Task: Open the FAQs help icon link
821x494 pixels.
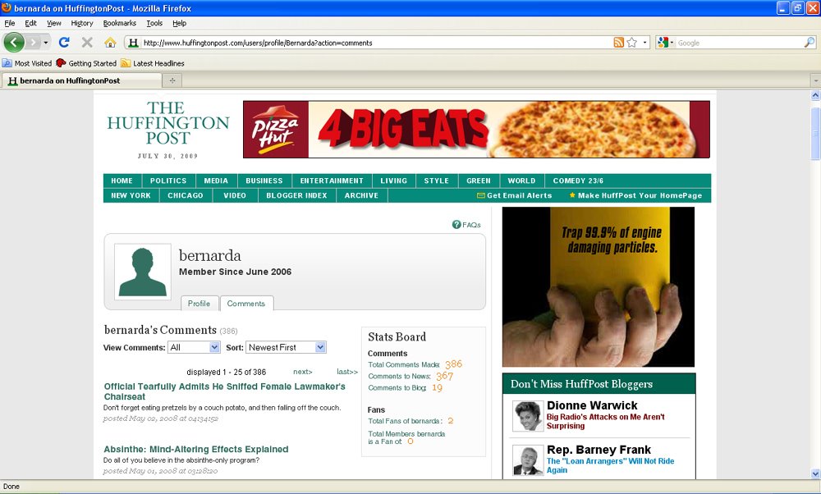Action: click(x=466, y=225)
